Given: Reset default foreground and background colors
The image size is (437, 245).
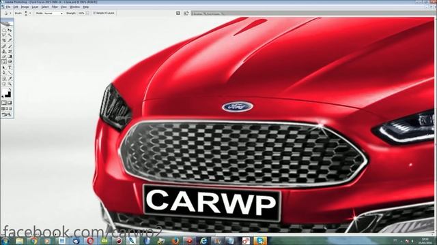Looking at the screenshot, I should (3, 96).
